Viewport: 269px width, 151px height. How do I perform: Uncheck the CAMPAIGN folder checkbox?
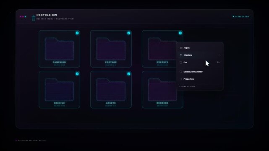coord(77,33)
